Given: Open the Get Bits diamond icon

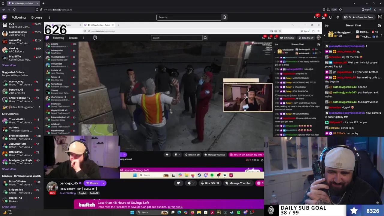Looking at the screenshot, I should (338, 17).
